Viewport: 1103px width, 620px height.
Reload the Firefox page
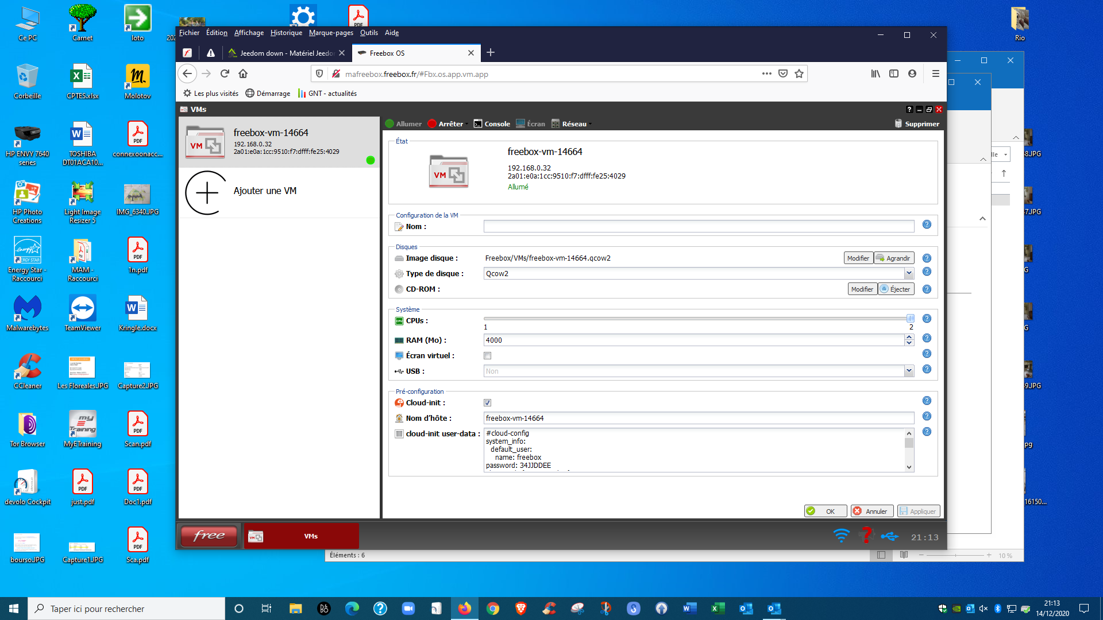coord(225,73)
